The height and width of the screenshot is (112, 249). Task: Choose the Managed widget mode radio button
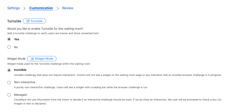[x=9, y=95]
